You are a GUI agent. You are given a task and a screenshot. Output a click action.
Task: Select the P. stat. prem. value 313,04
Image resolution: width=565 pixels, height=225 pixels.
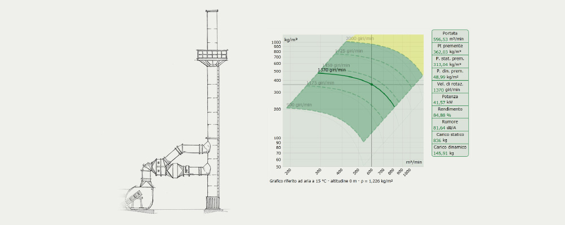[441, 64]
